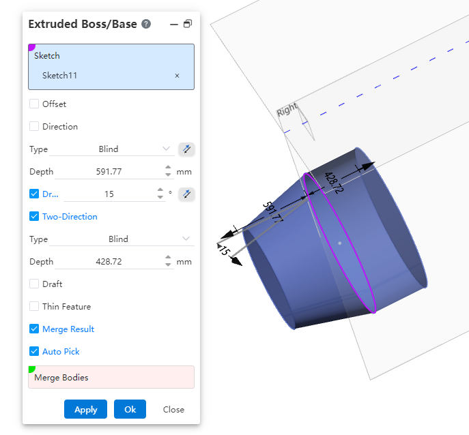Viewport: 469px width, 435px height.
Task: Click the 591.77 dimension label in the viewport
Action: [x=273, y=212]
